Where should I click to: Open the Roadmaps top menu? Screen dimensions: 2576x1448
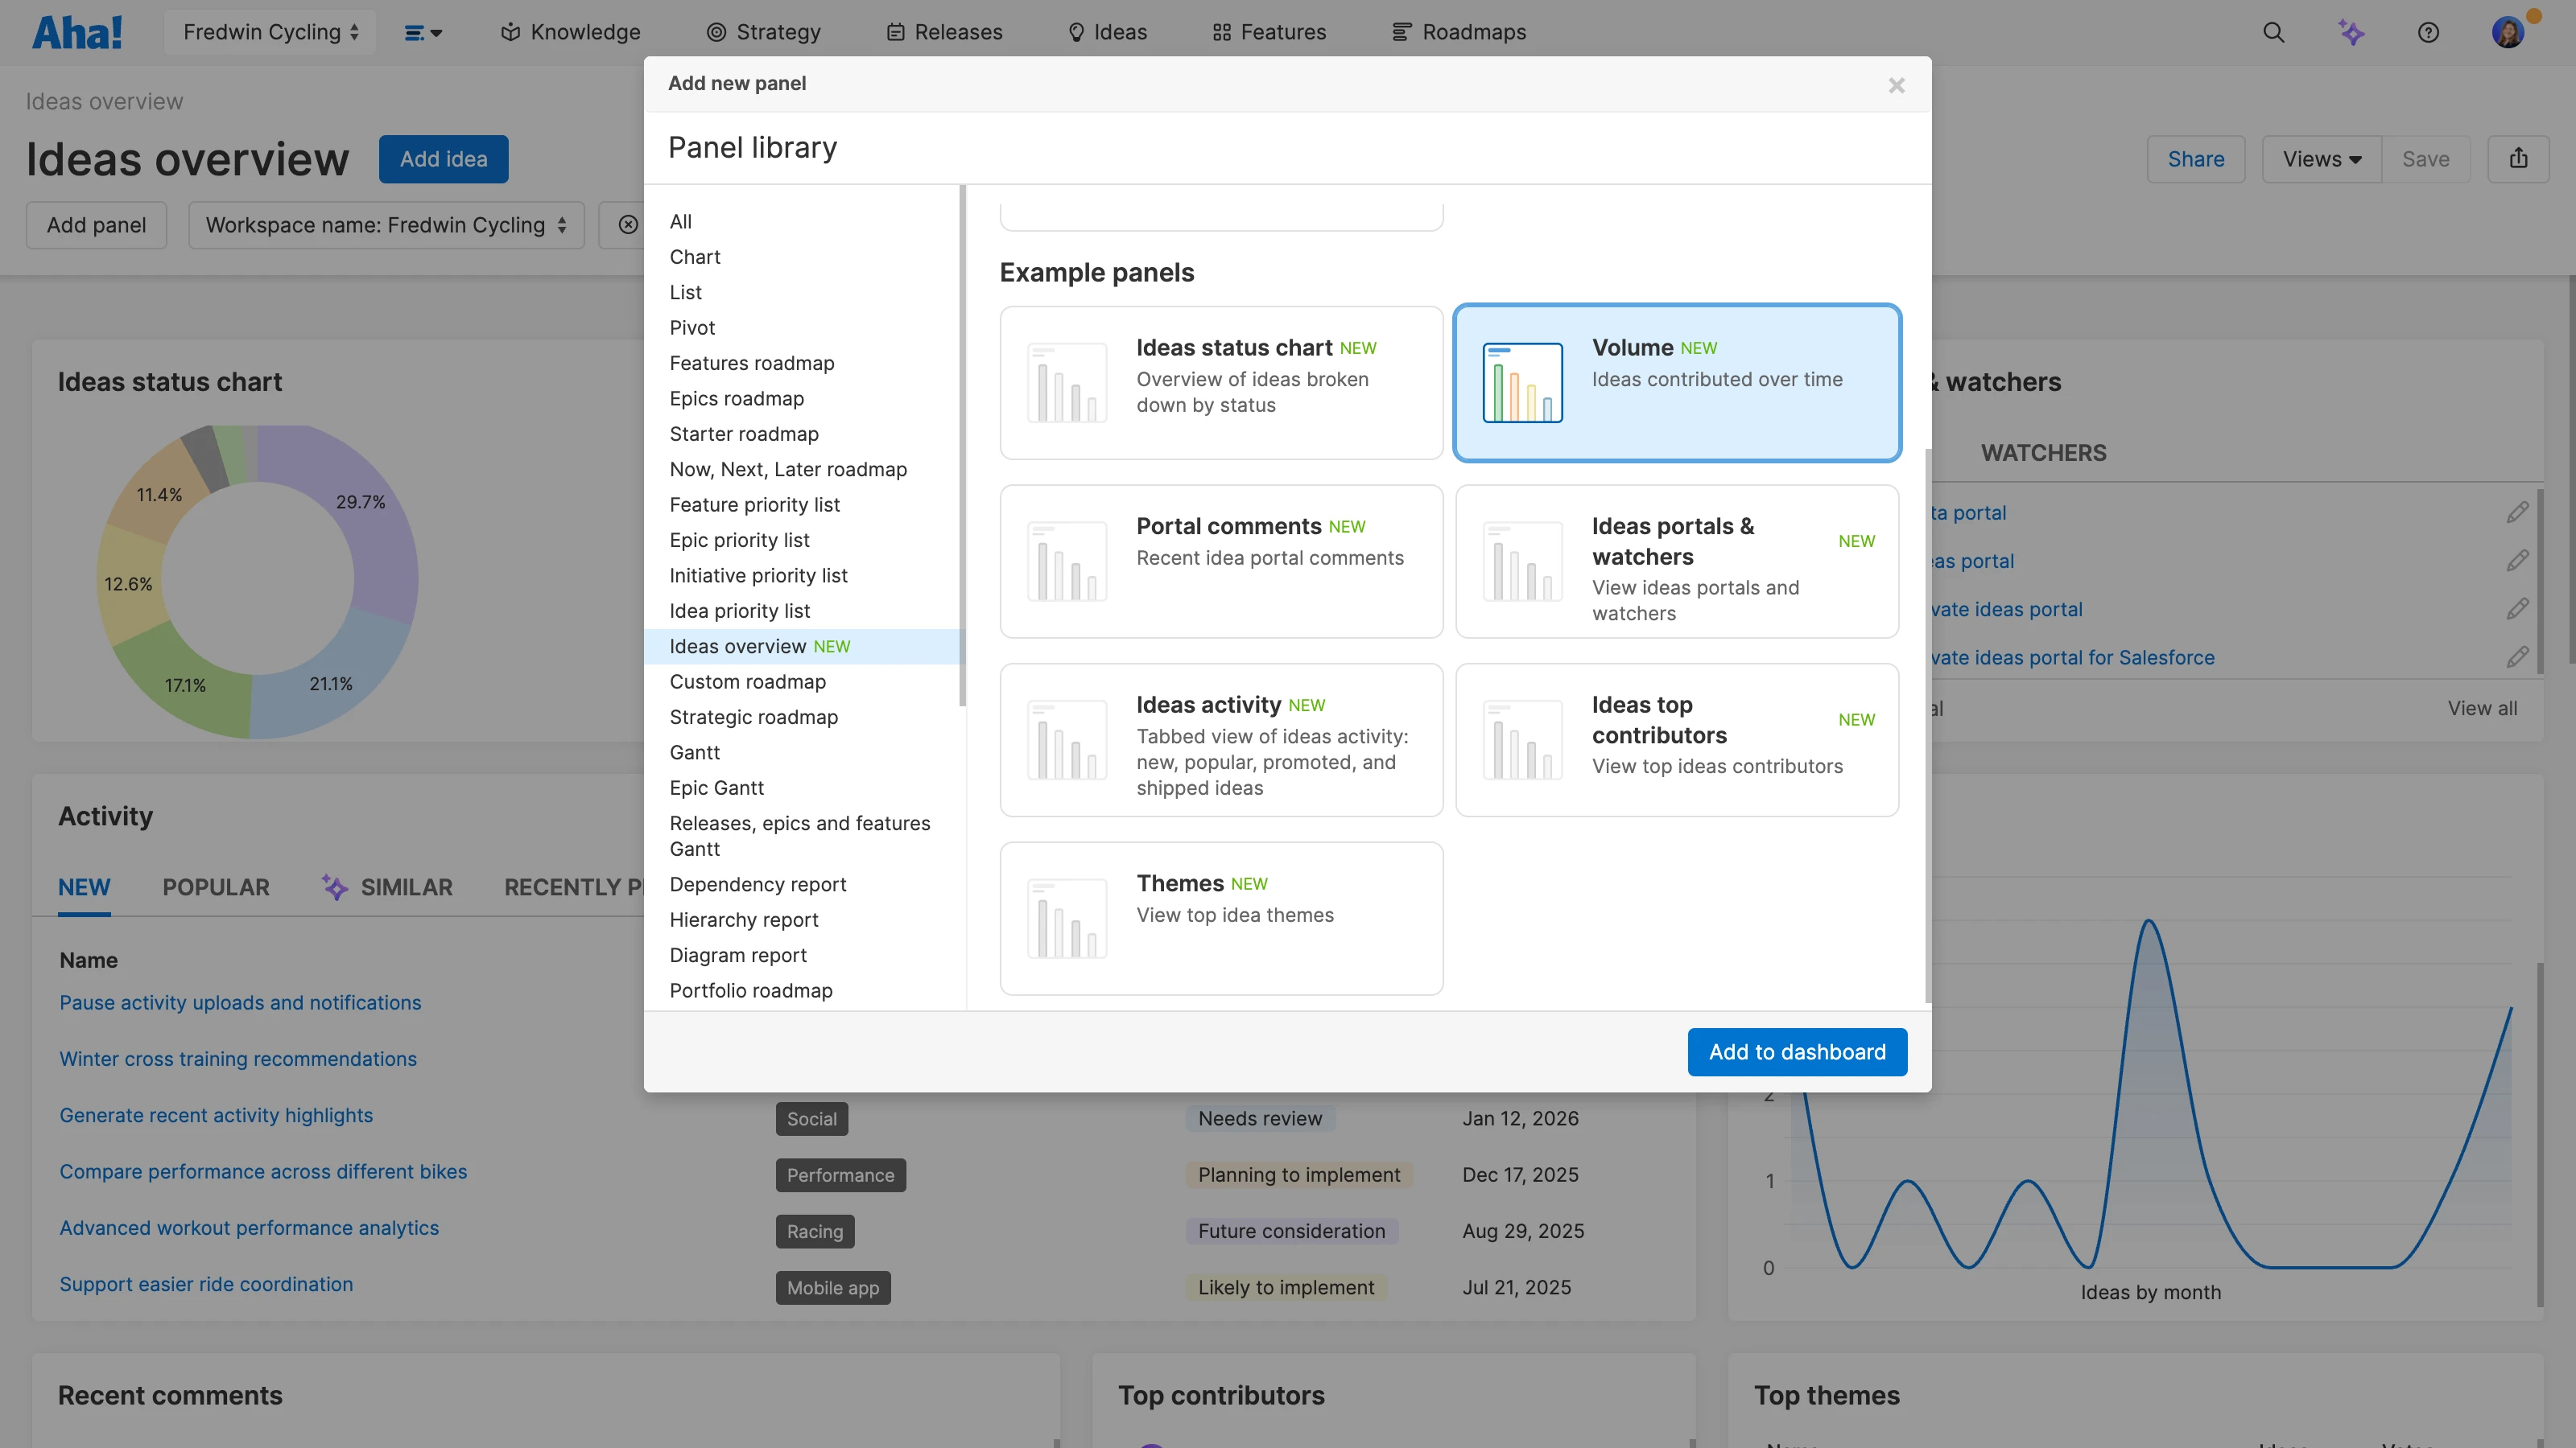click(x=1459, y=32)
